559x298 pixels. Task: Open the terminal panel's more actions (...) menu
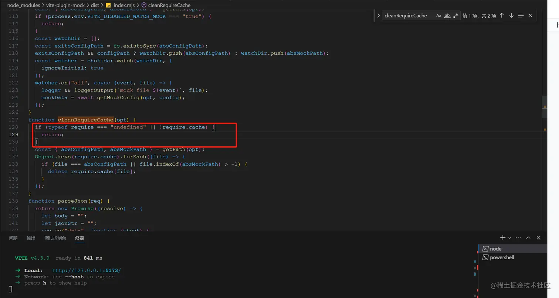518,237
